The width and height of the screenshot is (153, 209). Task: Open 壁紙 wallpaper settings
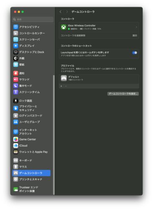(x=19, y=64)
